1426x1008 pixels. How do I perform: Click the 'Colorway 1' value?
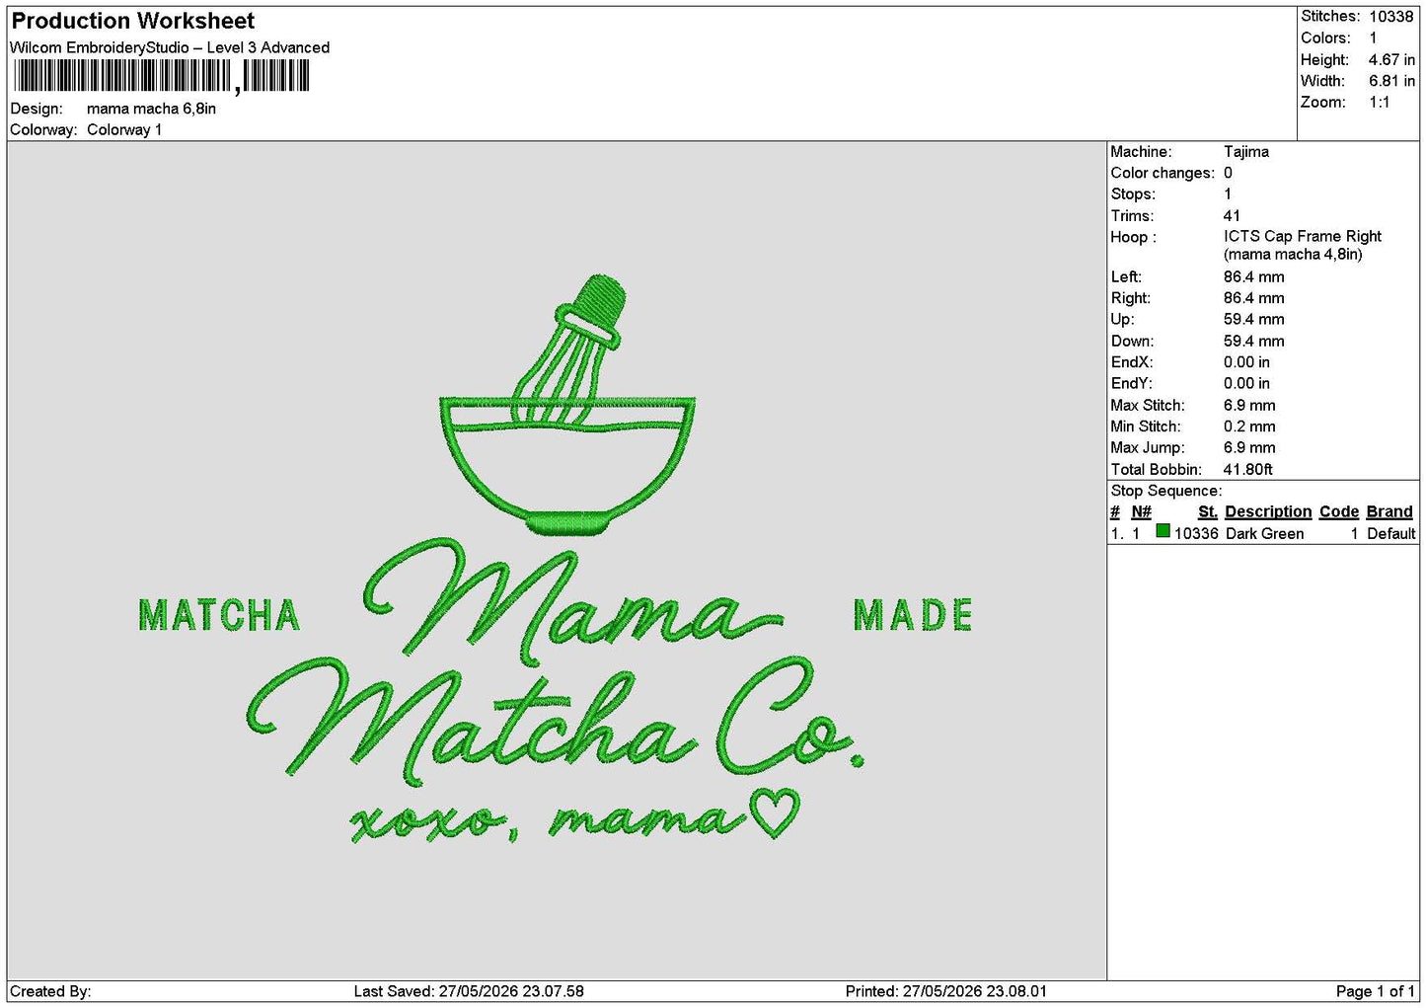(x=124, y=129)
